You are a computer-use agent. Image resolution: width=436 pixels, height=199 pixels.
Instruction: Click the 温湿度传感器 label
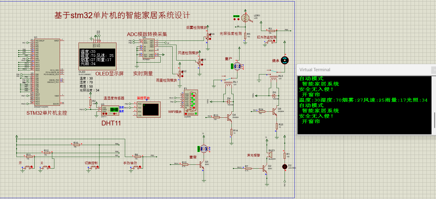click(114, 98)
